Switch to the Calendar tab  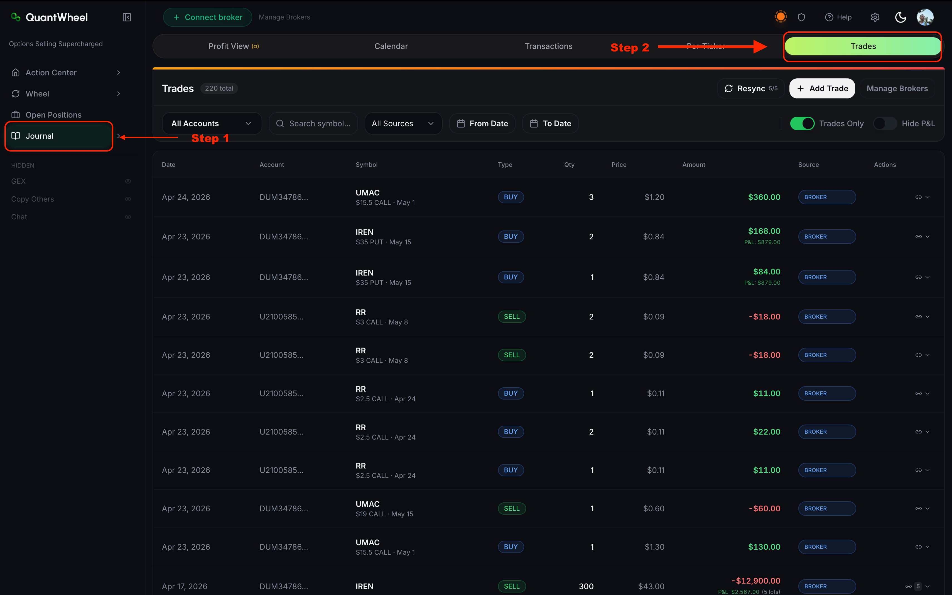pos(391,46)
